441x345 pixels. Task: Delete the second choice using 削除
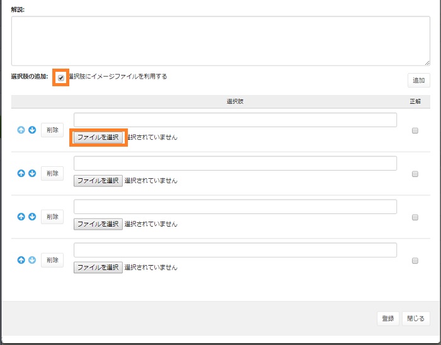tap(52, 173)
